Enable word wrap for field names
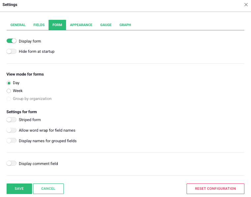 click(x=12, y=130)
